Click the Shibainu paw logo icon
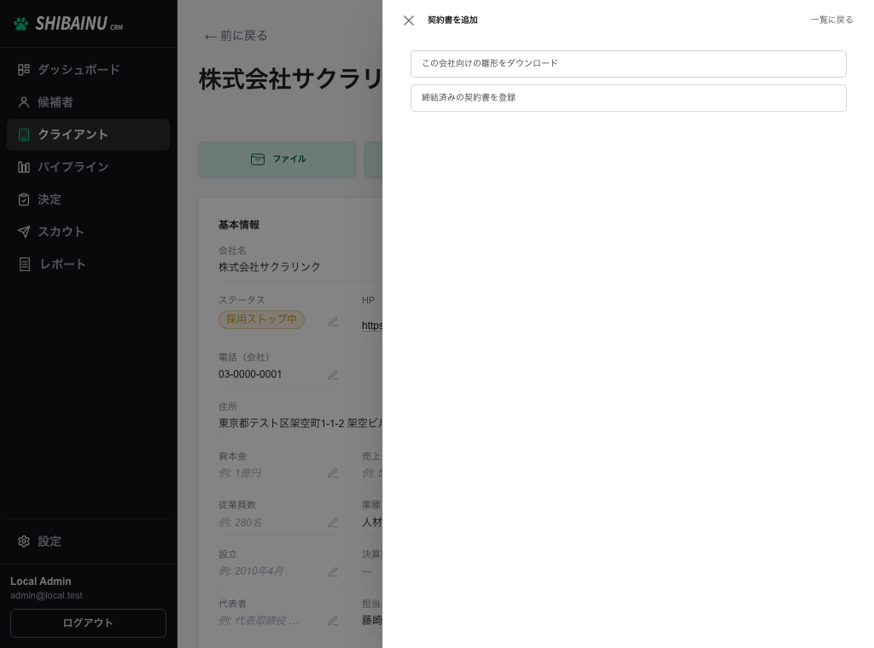The height and width of the screenshot is (648, 874). point(21,24)
